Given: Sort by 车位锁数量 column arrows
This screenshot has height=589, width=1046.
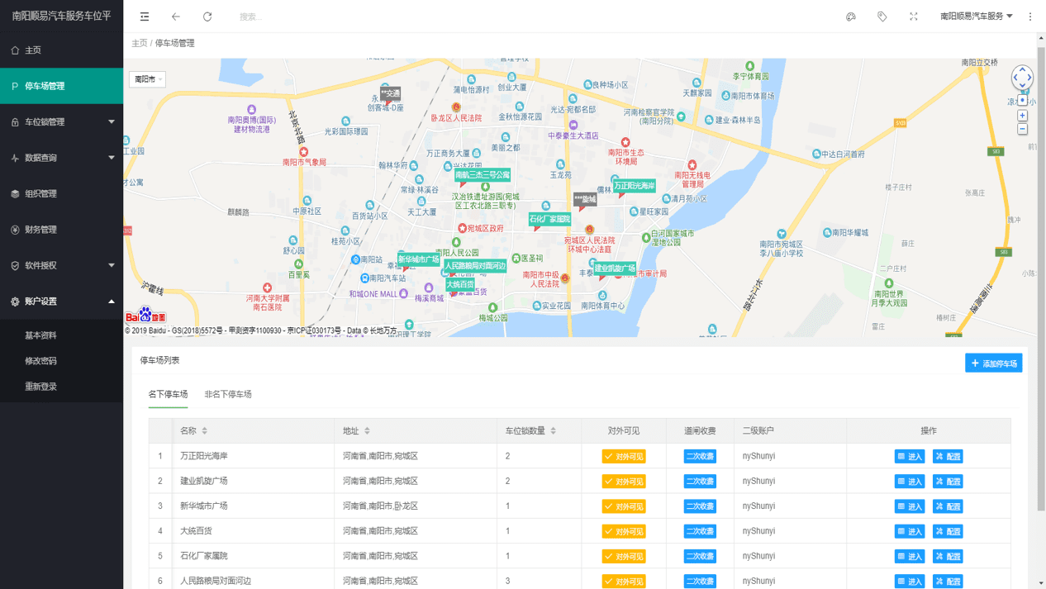Looking at the screenshot, I should tap(553, 431).
